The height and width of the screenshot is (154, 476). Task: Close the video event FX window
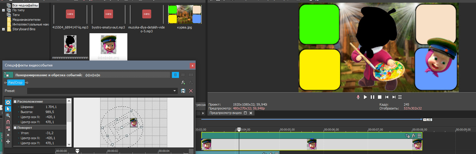192,66
